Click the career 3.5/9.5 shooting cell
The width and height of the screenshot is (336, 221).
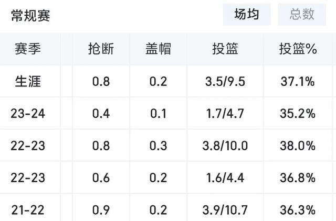coord(225,81)
